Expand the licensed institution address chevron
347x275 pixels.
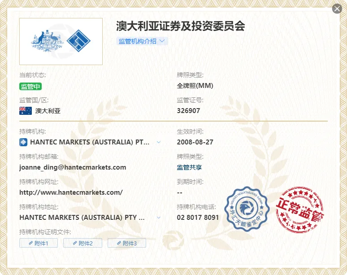click(159, 218)
